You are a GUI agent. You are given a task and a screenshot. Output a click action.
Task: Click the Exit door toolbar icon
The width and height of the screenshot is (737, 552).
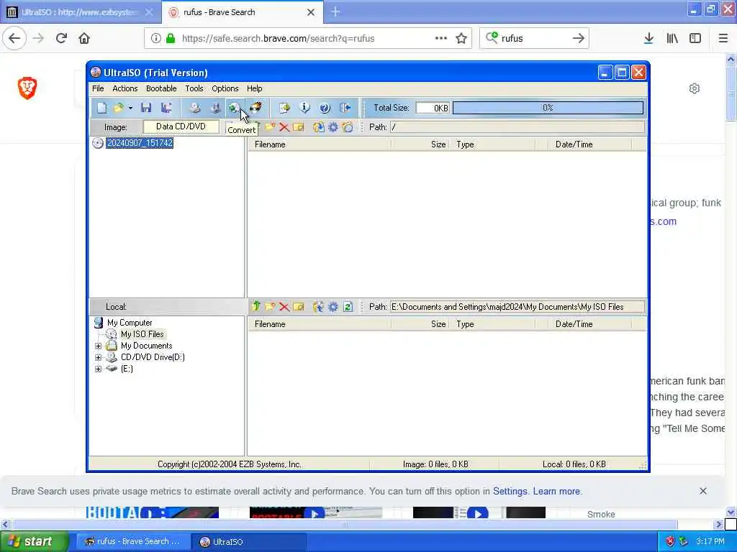coord(345,108)
